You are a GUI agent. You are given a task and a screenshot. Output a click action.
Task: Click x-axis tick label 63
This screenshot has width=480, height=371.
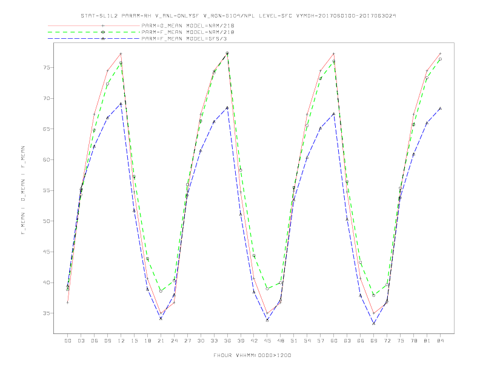point(347,341)
